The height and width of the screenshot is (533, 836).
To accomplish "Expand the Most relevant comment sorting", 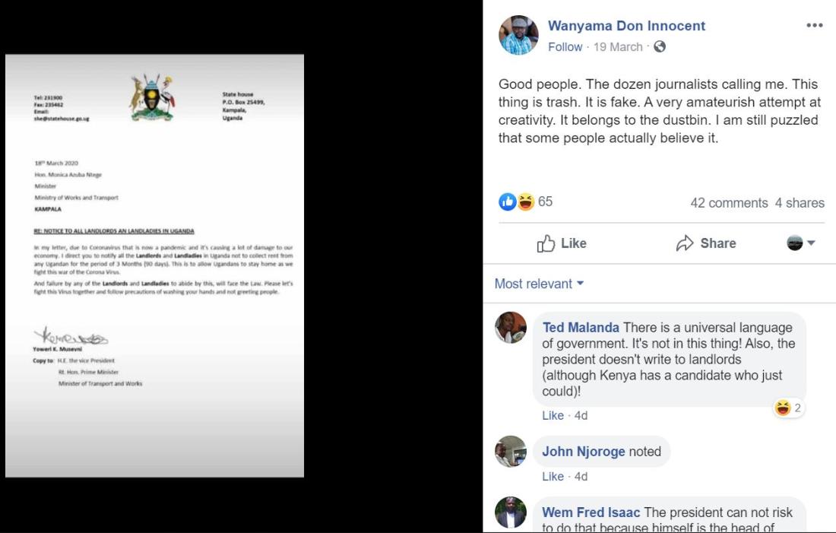I will tap(539, 284).
